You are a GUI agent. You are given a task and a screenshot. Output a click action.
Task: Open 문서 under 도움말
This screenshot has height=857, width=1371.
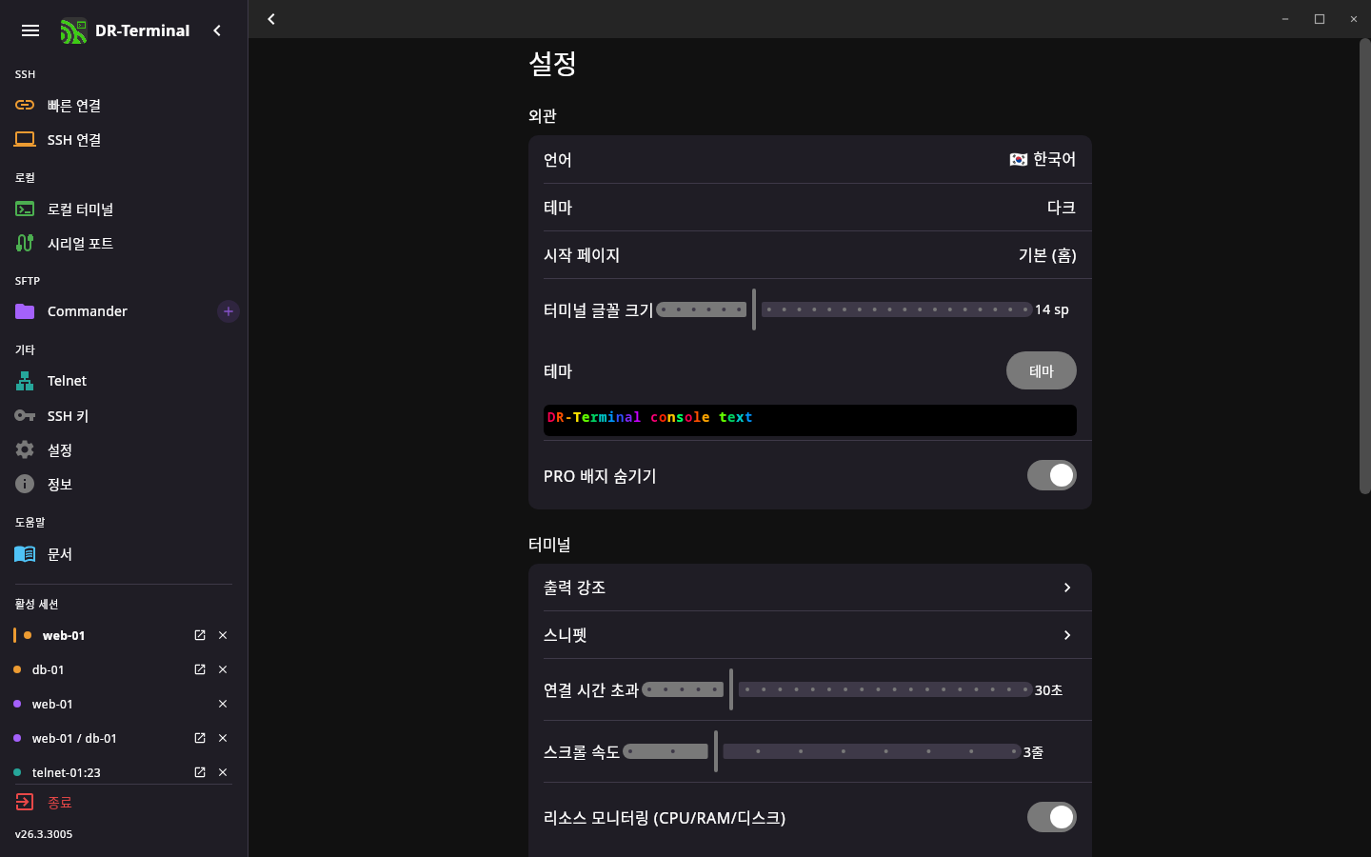[124, 553]
